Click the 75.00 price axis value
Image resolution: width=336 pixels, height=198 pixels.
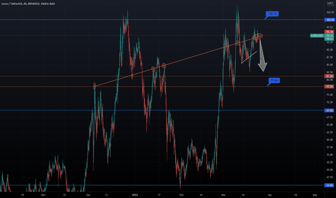(x=330, y=95)
